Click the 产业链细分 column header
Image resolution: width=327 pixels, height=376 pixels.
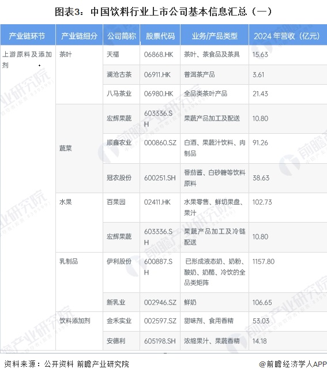(x=80, y=35)
